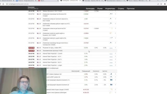Open mini chart for Interest Rate Projection - Longer
The image size is (167, 94).
pyautogui.click(x=111, y=66)
